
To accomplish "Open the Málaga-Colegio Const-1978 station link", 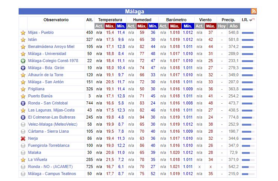I will pos(53,61).
